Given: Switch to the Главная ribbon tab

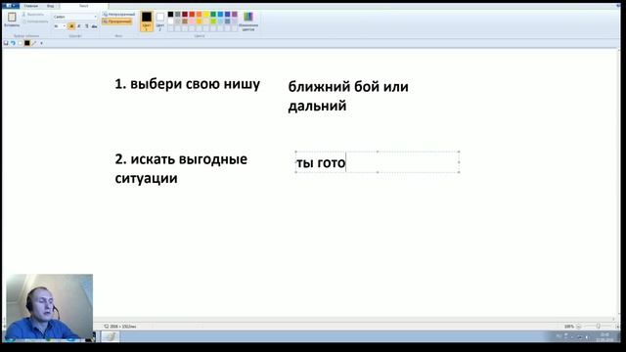Looking at the screenshot, I should click(30, 6).
